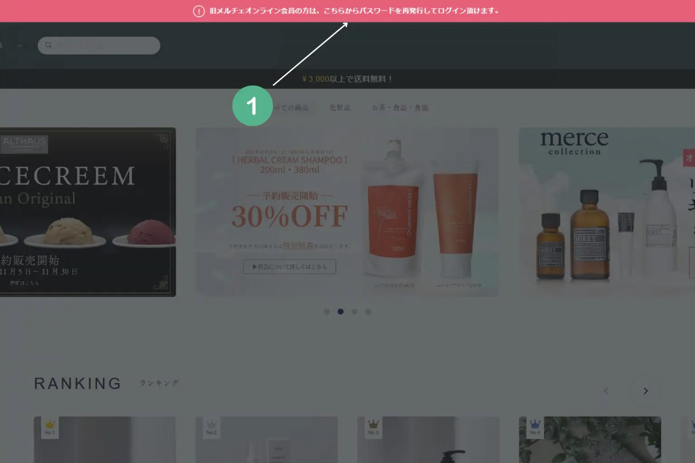Select the first carousel dot indicator
This screenshot has width=695, height=463.
[x=327, y=312]
